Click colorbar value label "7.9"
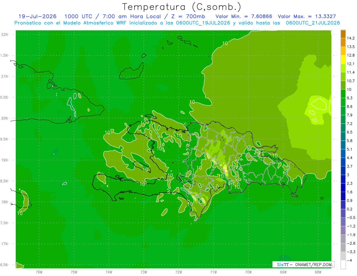This screenshot has height=276, width=357. point(350,115)
